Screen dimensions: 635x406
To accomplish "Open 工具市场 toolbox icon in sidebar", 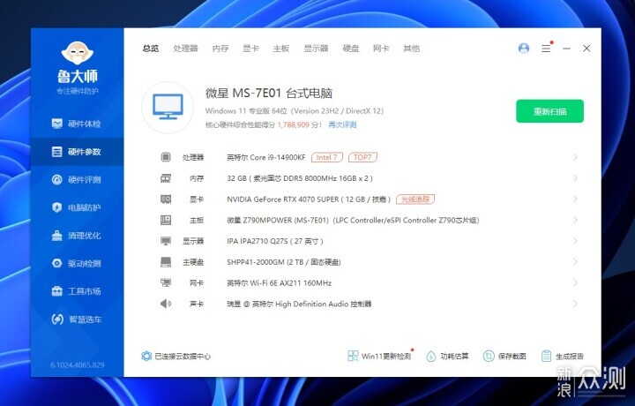I will point(56,291).
